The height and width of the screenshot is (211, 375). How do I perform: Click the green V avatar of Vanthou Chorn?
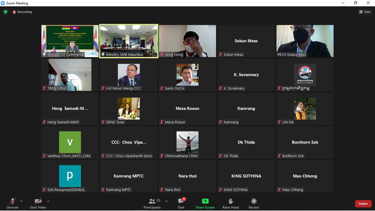click(70, 142)
